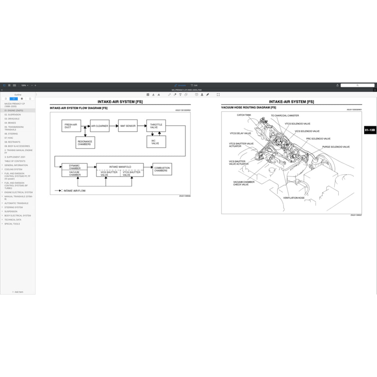Switch to Annotate mode tab
The image size is (377, 377).
tap(180, 85)
